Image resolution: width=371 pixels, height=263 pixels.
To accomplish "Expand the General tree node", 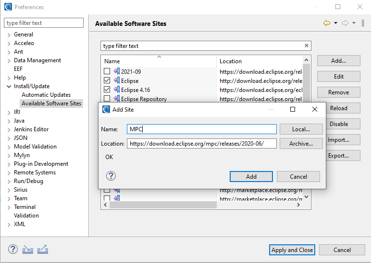I will (x=9, y=35).
